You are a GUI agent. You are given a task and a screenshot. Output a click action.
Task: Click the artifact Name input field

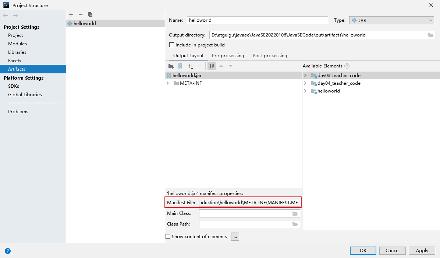(x=257, y=20)
